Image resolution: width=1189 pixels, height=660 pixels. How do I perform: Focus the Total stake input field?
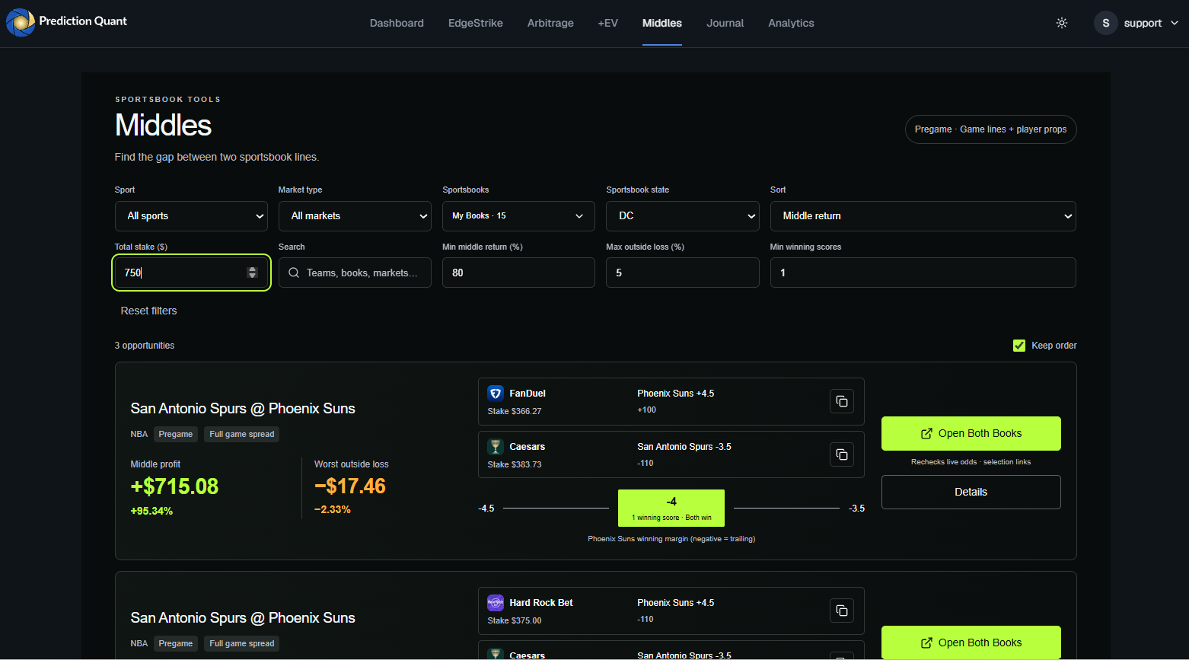click(x=191, y=273)
